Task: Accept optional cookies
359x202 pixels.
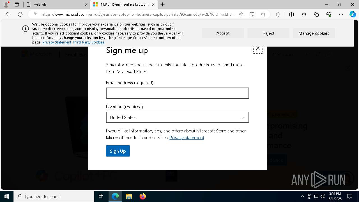Action: pos(223,33)
